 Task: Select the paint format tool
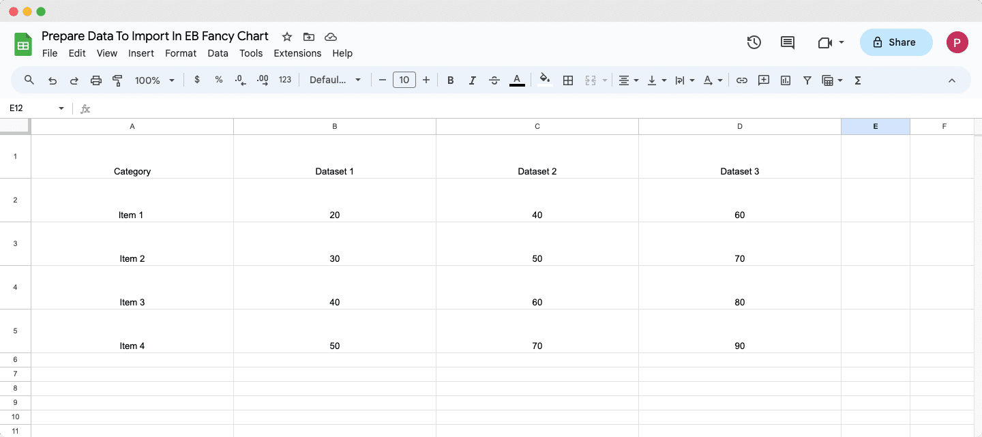coord(117,80)
